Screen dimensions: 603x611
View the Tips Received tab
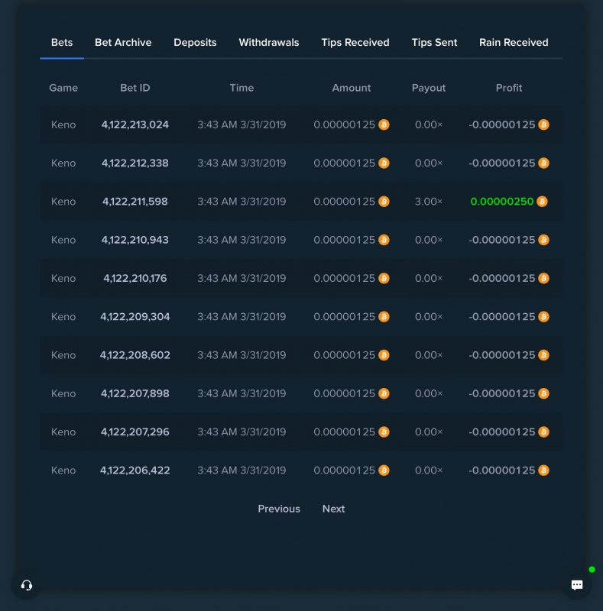tap(355, 43)
